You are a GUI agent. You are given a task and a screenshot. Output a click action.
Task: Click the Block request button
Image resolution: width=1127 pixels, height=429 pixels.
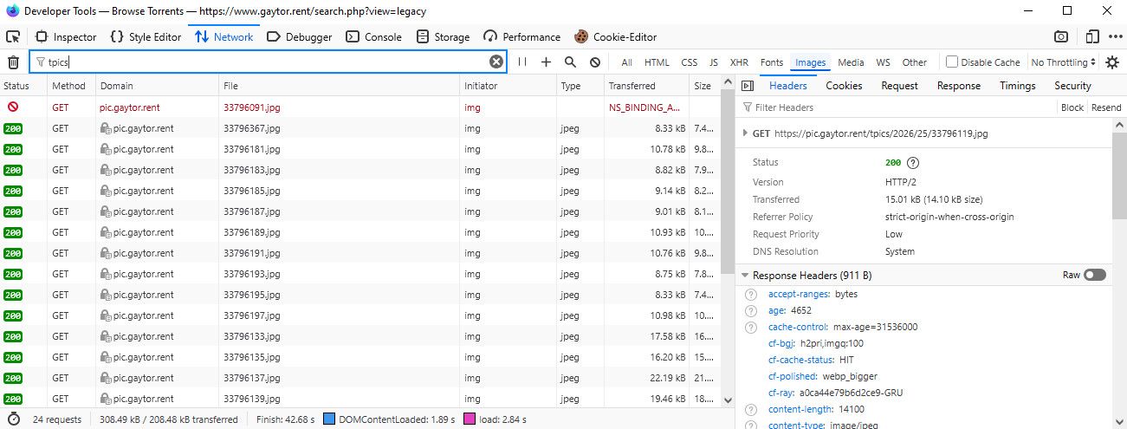point(1072,107)
